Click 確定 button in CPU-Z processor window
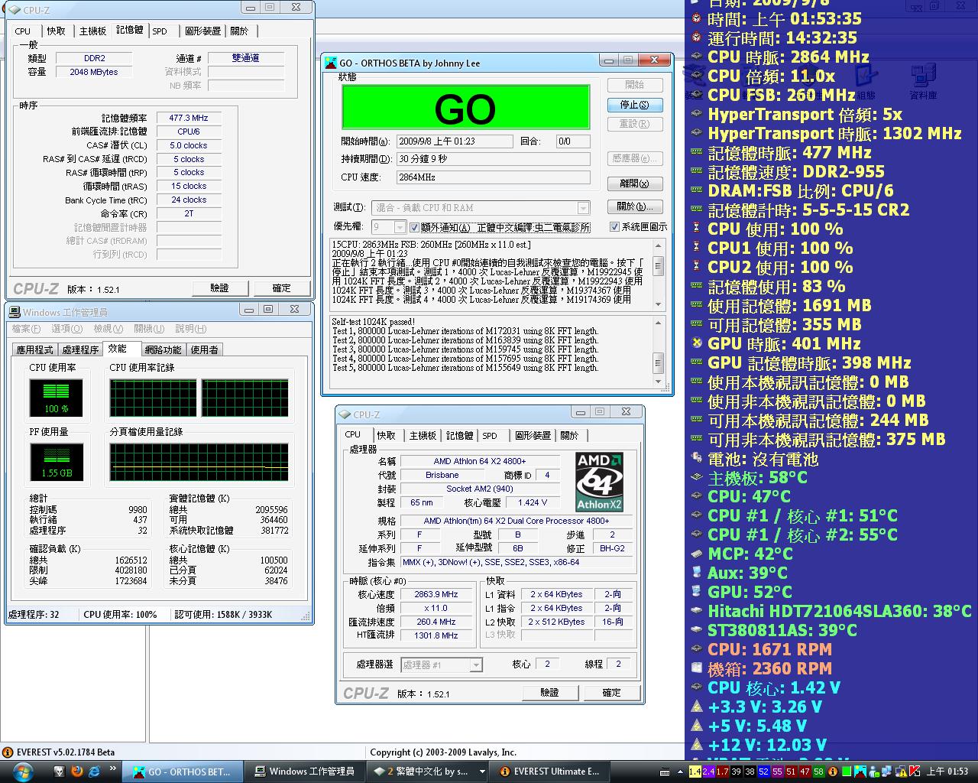 611,693
